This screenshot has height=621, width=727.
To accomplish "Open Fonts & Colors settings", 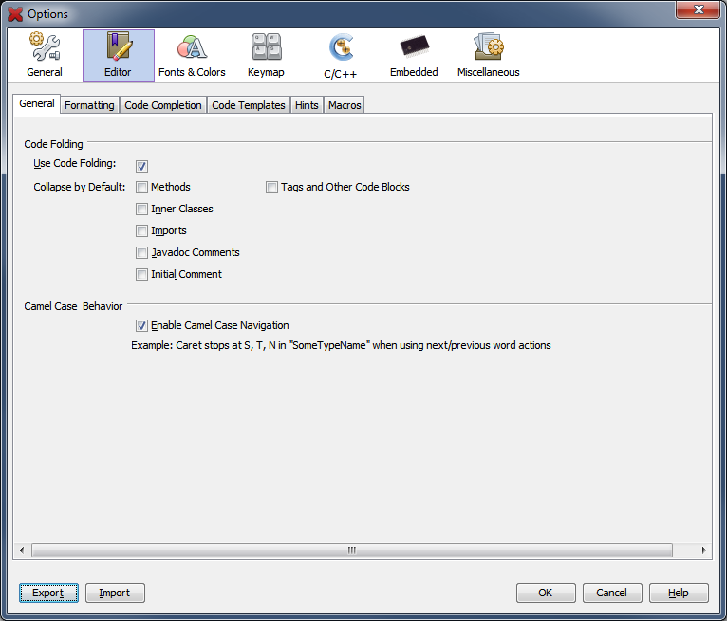I will click(x=192, y=55).
